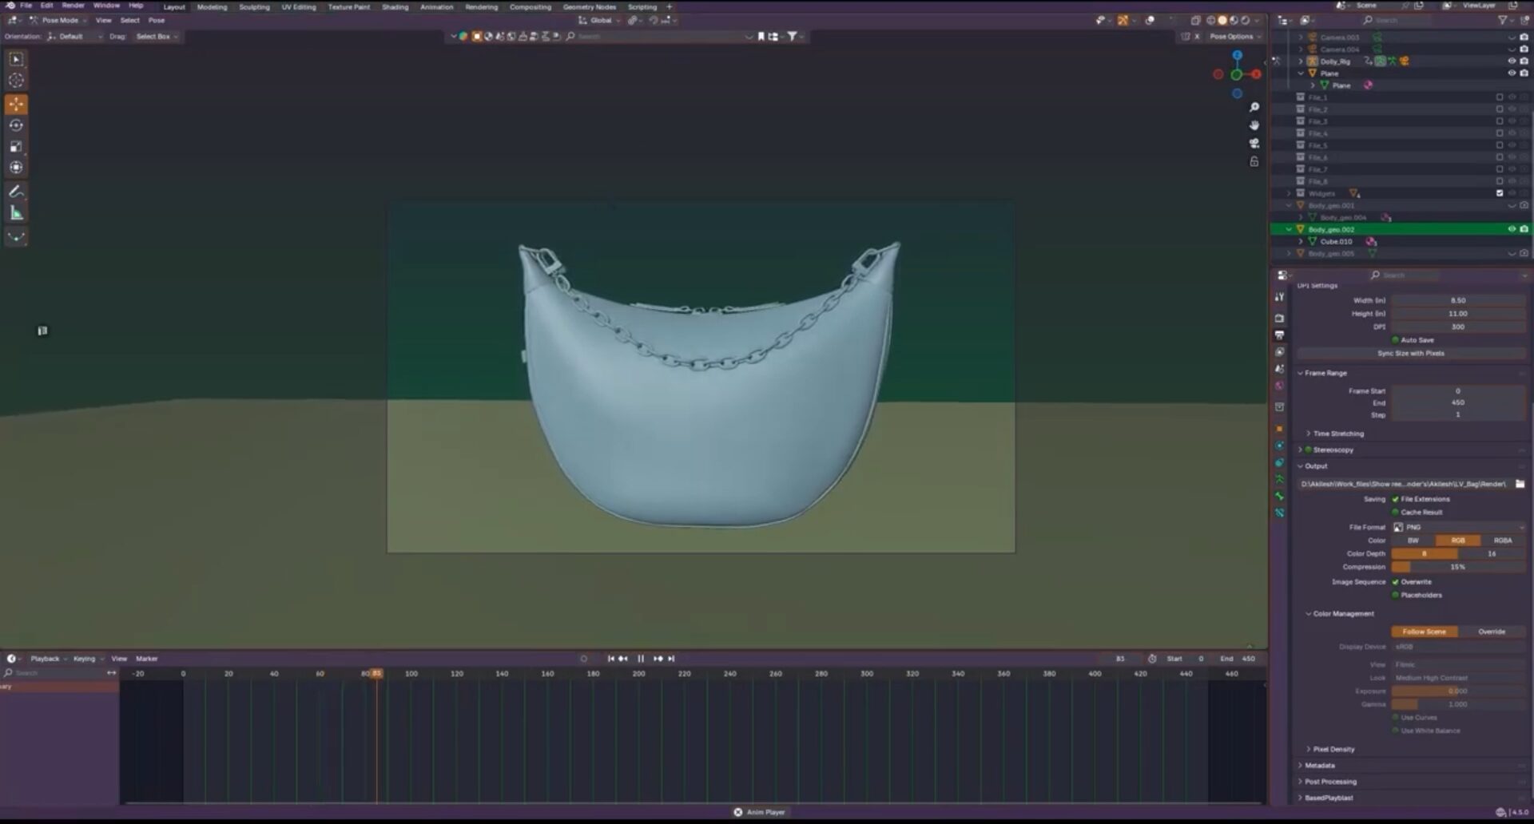Uncheck the Widgets collection checkbox
This screenshot has width=1534, height=824.
1500,193
